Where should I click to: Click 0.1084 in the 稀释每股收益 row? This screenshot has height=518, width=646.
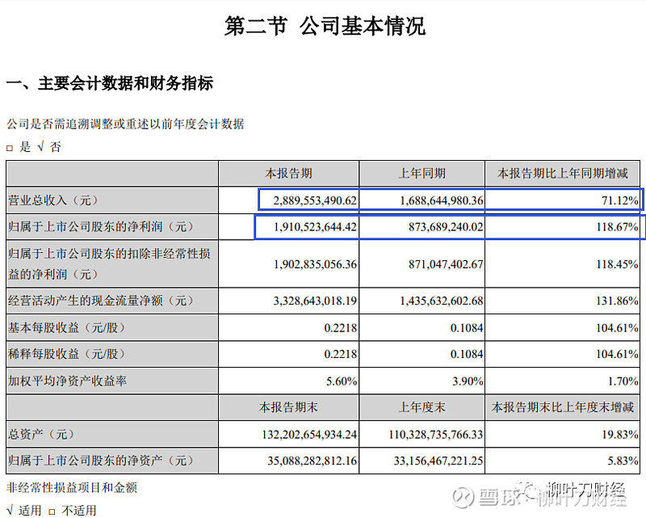[x=467, y=354]
